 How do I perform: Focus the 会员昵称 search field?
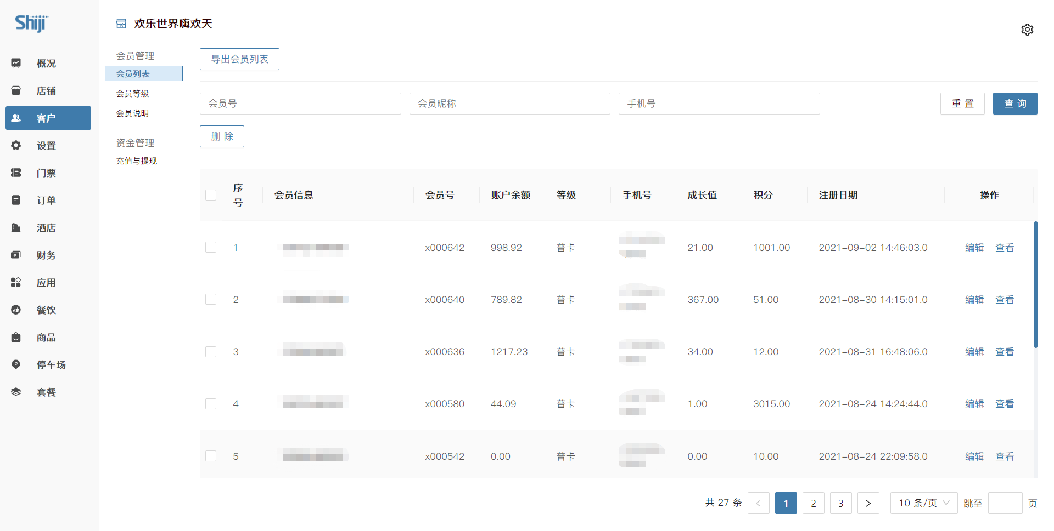click(x=510, y=104)
